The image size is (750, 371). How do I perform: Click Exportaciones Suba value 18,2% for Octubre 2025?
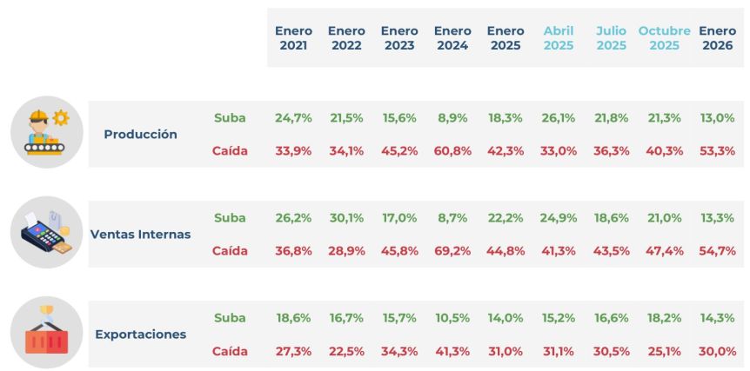pos(664,318)
